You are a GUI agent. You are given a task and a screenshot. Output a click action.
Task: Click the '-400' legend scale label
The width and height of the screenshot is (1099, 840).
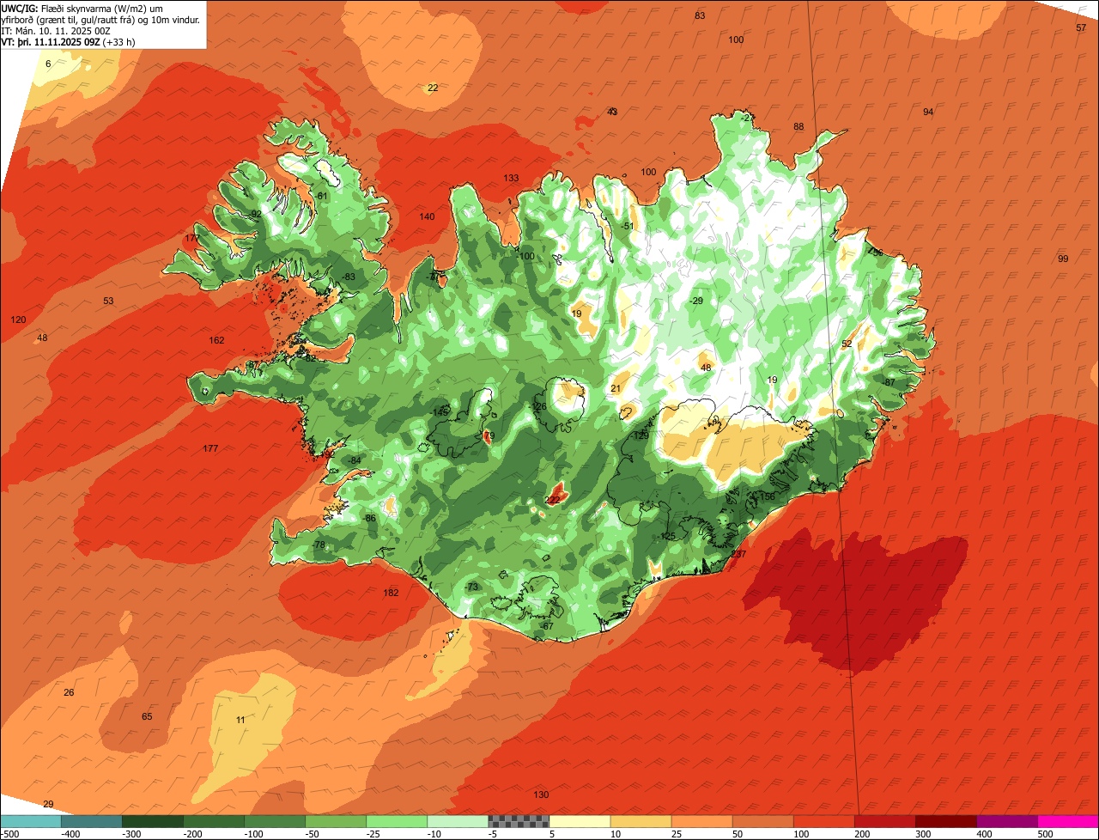70,833
